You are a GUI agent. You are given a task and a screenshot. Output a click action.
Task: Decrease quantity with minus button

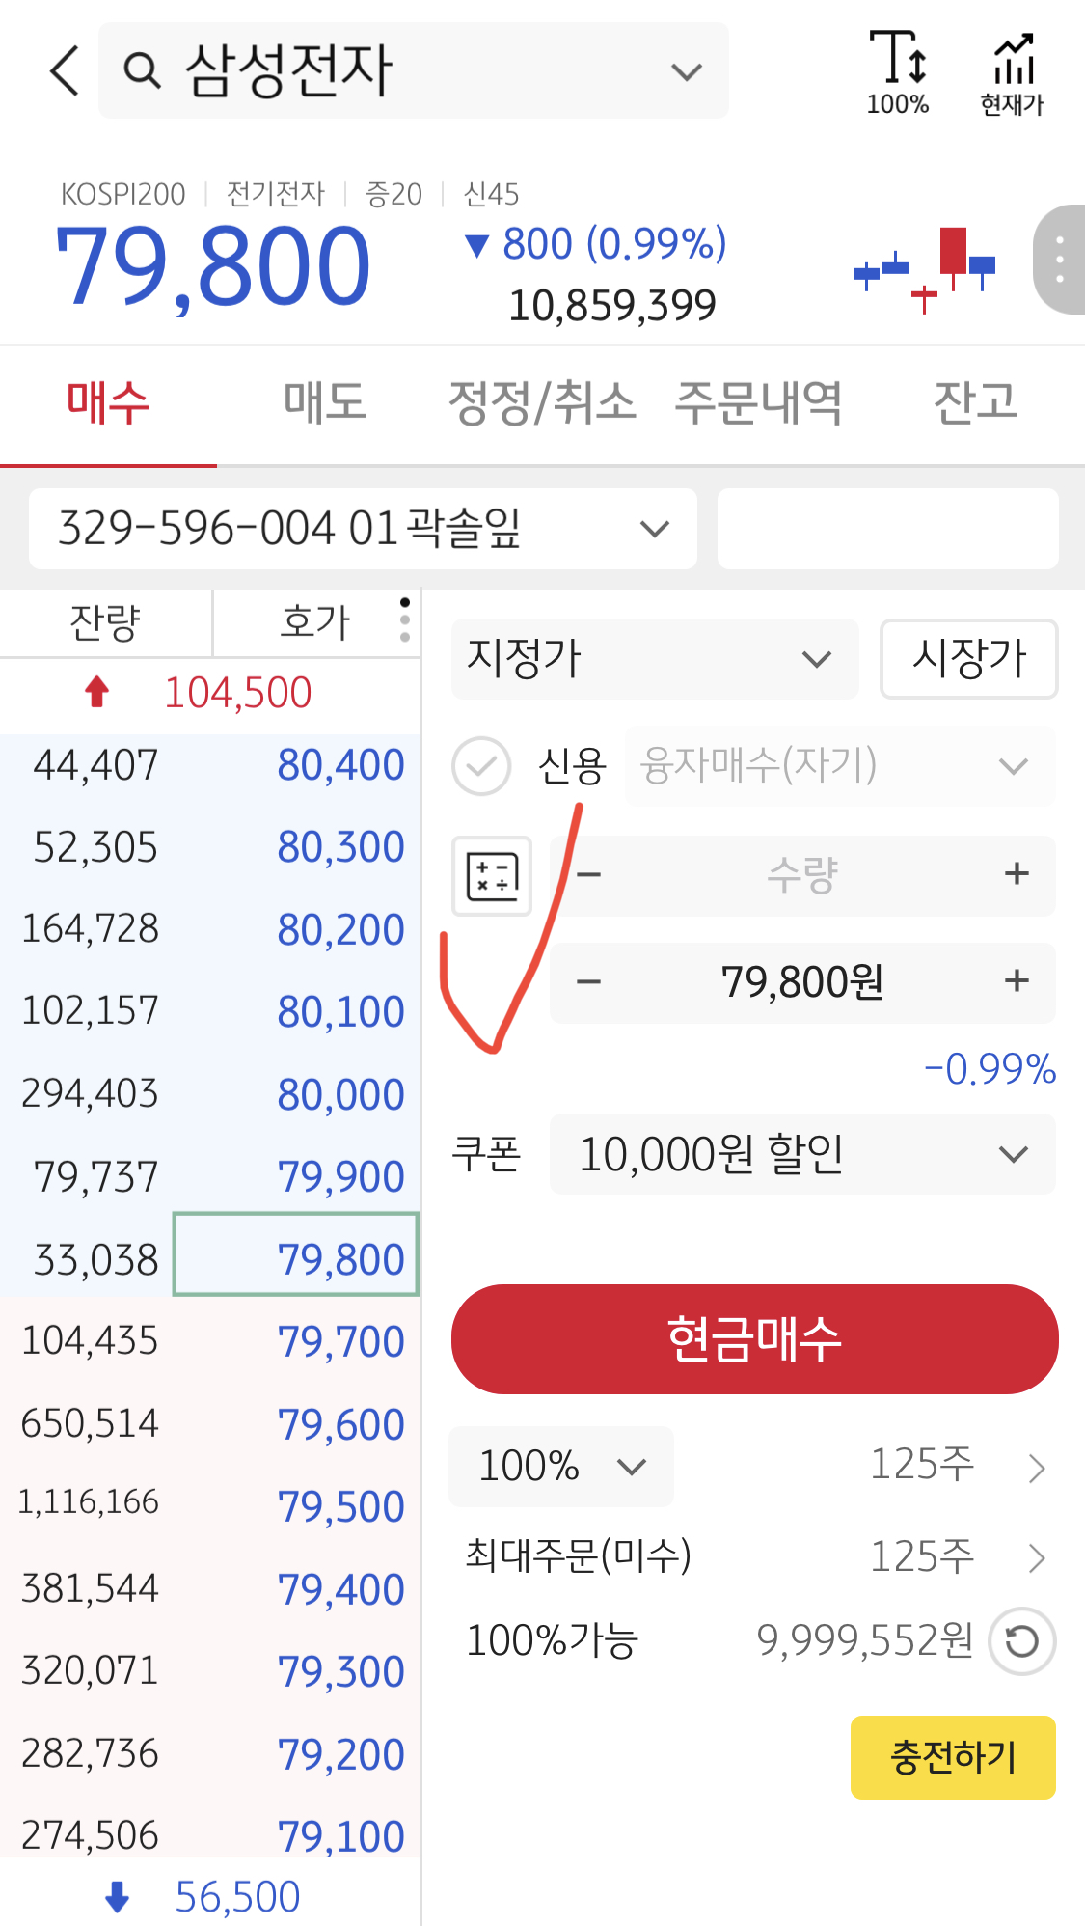pos(588,875)
